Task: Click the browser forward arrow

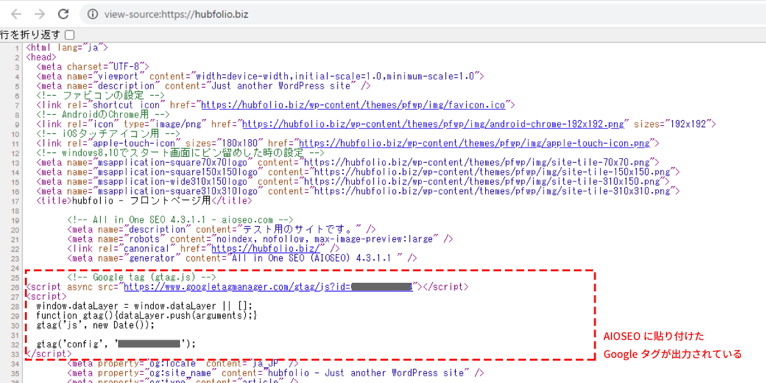Action: [x=40, y=14]
